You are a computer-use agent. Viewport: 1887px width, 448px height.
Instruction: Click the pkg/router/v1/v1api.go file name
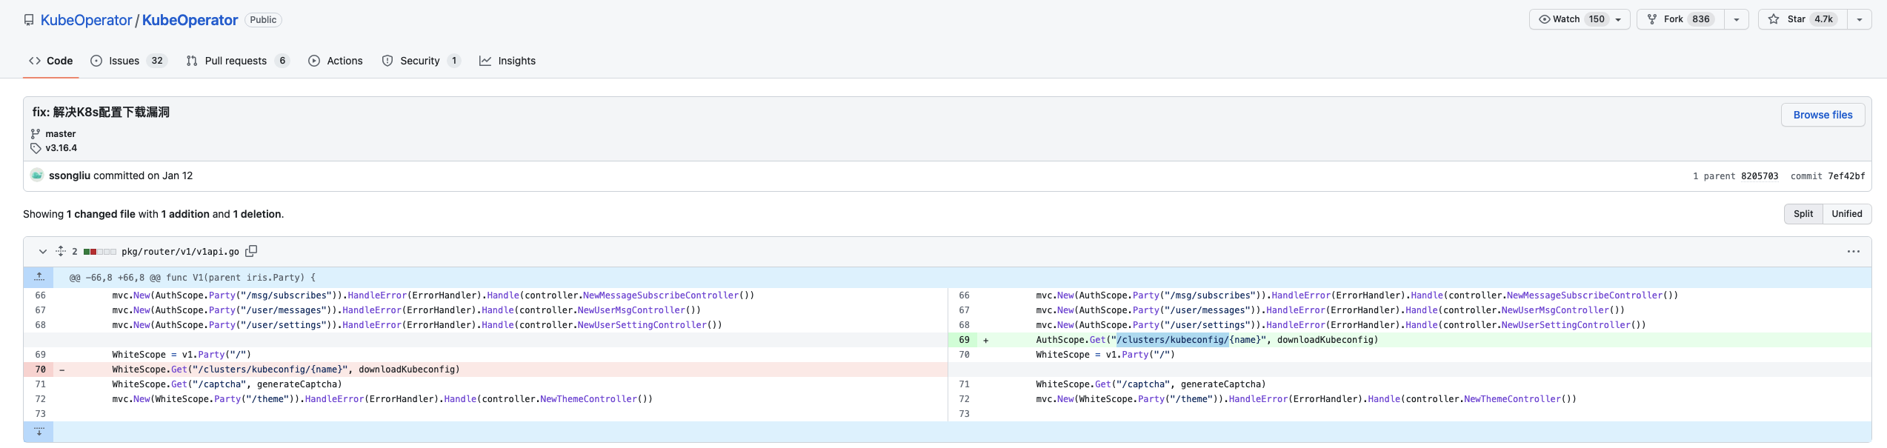click(x=180, y=252)
